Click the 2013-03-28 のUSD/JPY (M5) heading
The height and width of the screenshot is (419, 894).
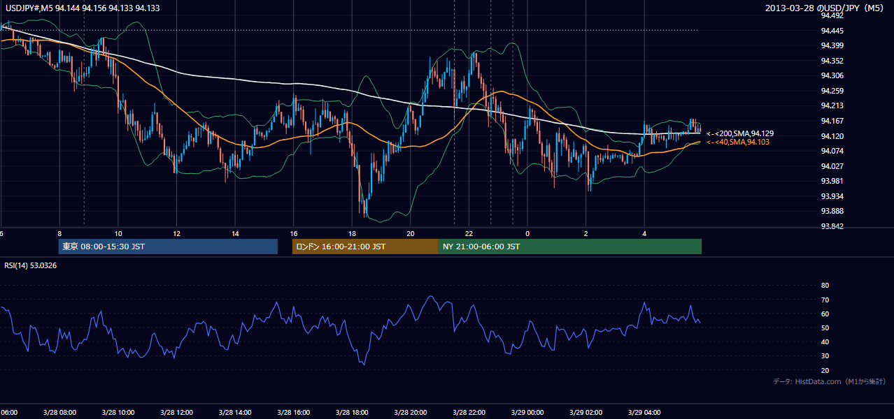[825, 8]
